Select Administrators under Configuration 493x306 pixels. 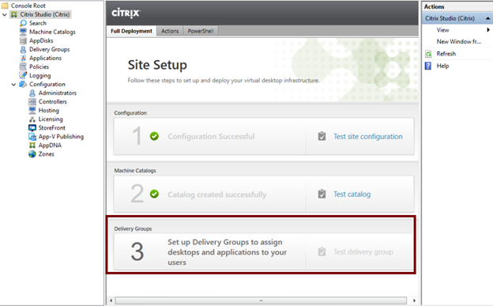click(x=58, y=93)
